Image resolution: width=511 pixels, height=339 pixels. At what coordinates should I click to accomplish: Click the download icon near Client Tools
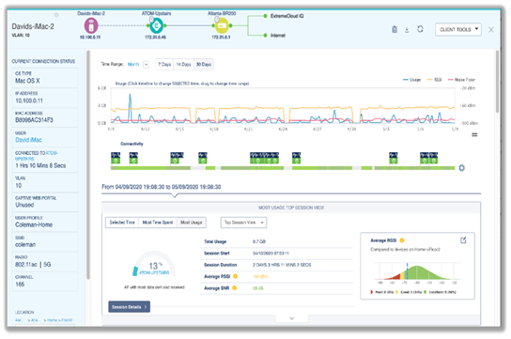[407, 30]
